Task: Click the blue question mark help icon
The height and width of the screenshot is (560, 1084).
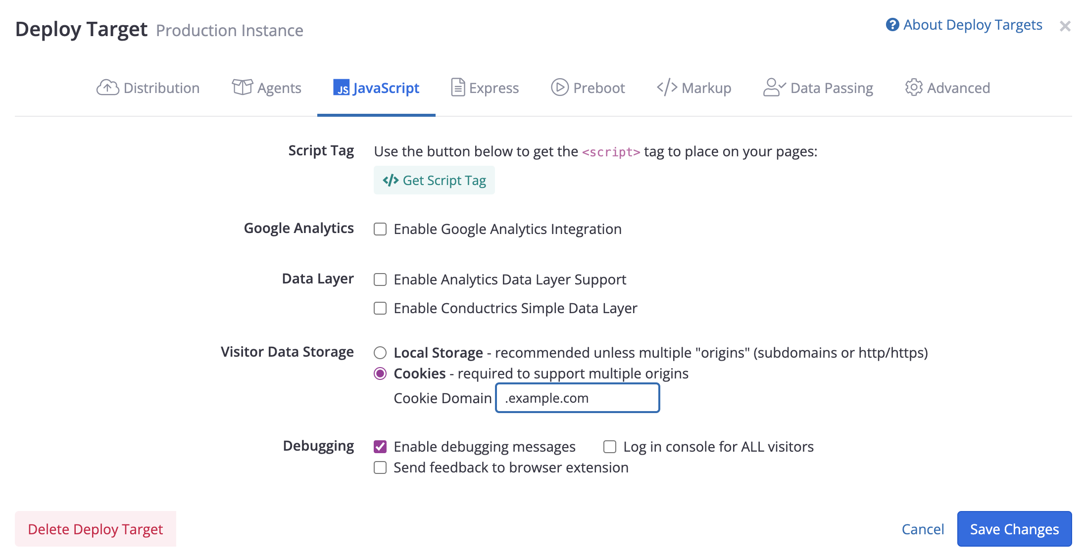Action: [x=892, y=25]
